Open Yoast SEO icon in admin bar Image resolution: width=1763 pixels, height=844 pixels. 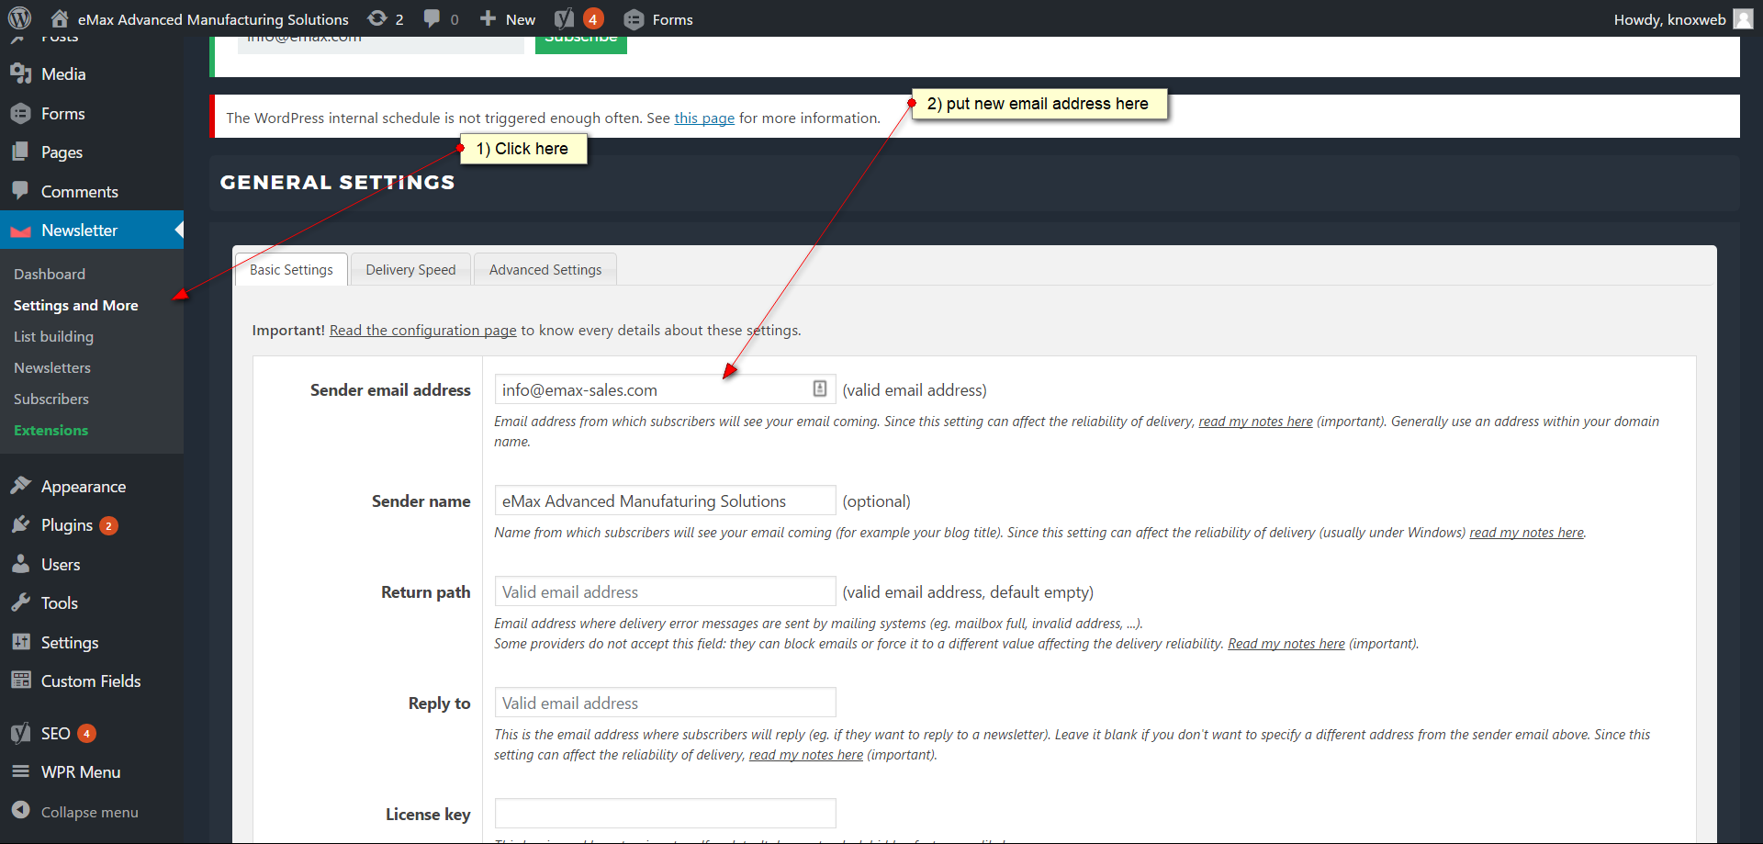coord(564,18)
